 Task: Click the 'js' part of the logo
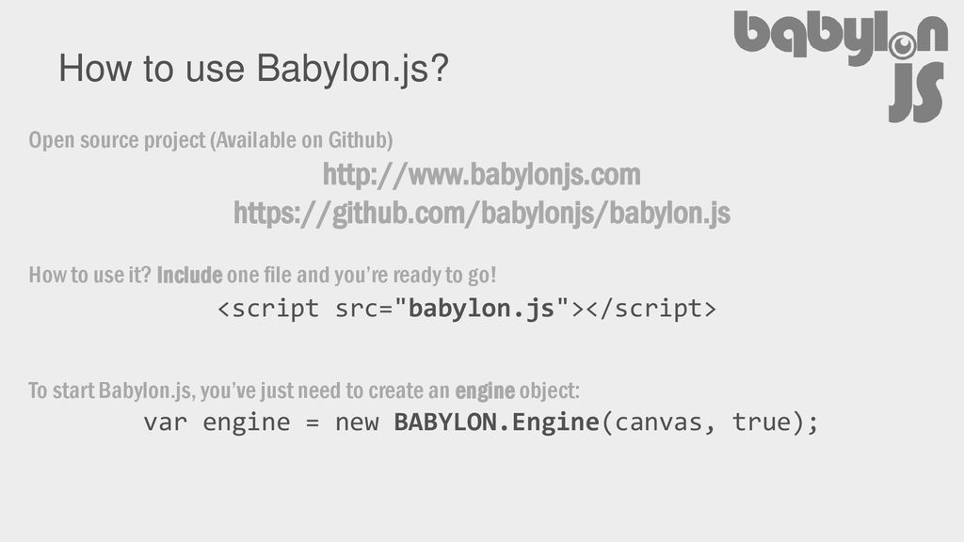click(917, 91)
